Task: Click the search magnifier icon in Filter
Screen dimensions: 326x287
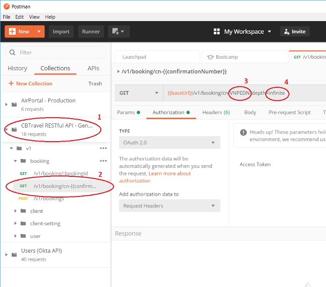Action: click(12, 53)
